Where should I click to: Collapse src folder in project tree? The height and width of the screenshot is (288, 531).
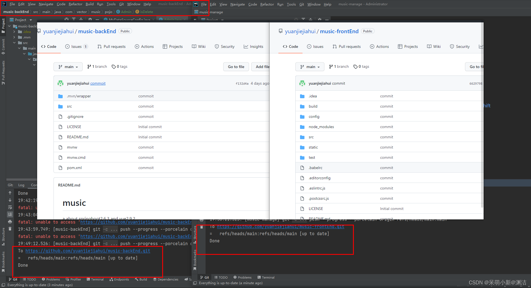pyautogui.click(x=14, y=43)
